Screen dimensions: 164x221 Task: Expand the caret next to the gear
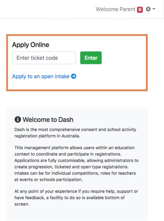click(x=154, y=9)
